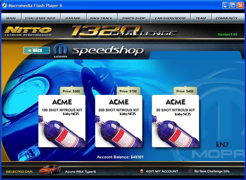Open the TEAM tab
246x180 pixels.
[201, 18]
